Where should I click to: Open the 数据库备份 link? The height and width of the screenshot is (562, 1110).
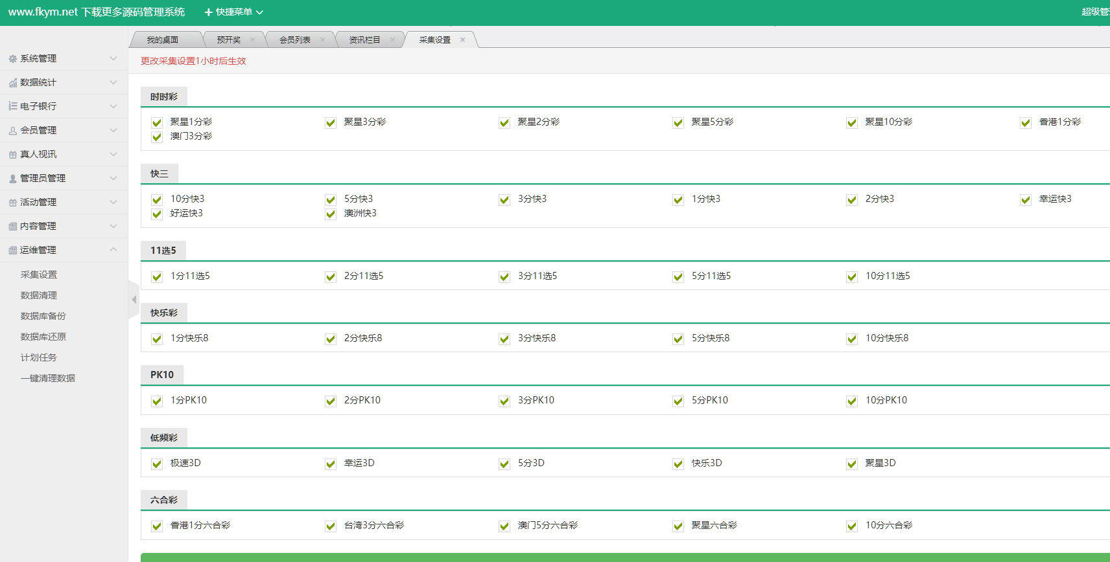(43, 316)
